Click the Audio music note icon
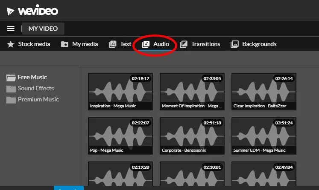 click(146, 44)
